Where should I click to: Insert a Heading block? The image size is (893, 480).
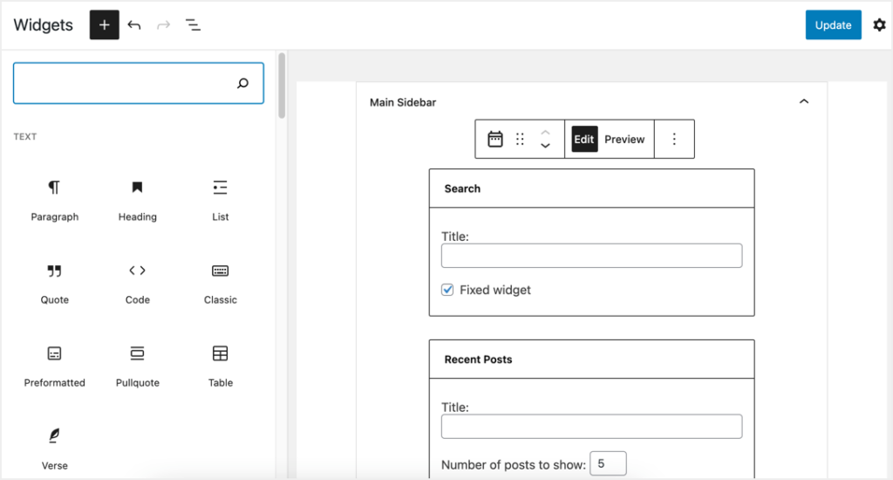[x=137, y=200]
